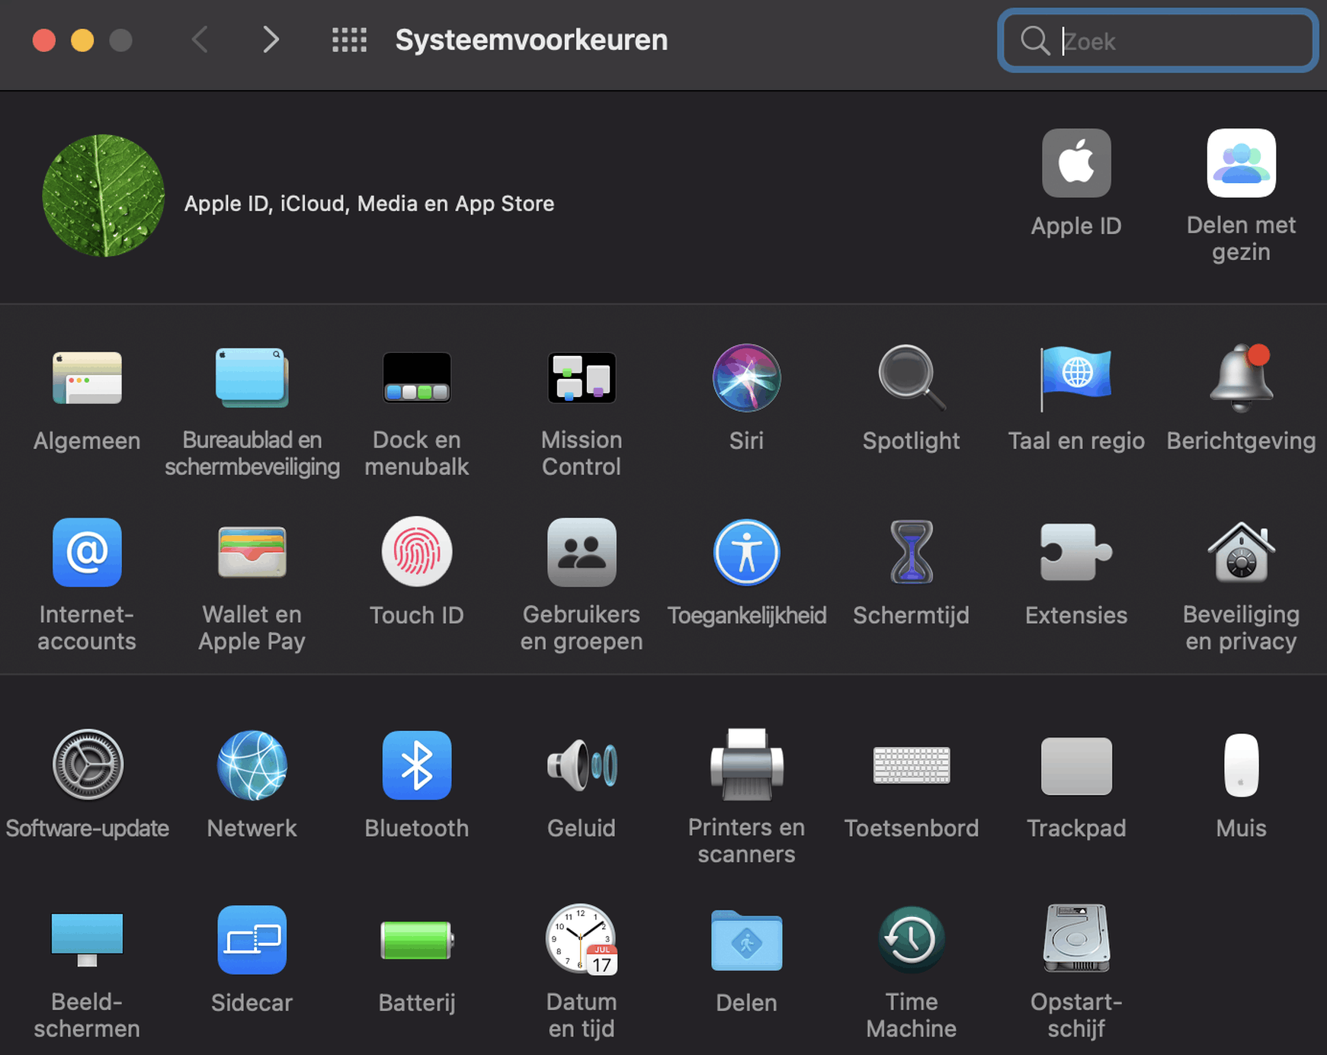Show all preferences with grid button

[x=349, y=40]
